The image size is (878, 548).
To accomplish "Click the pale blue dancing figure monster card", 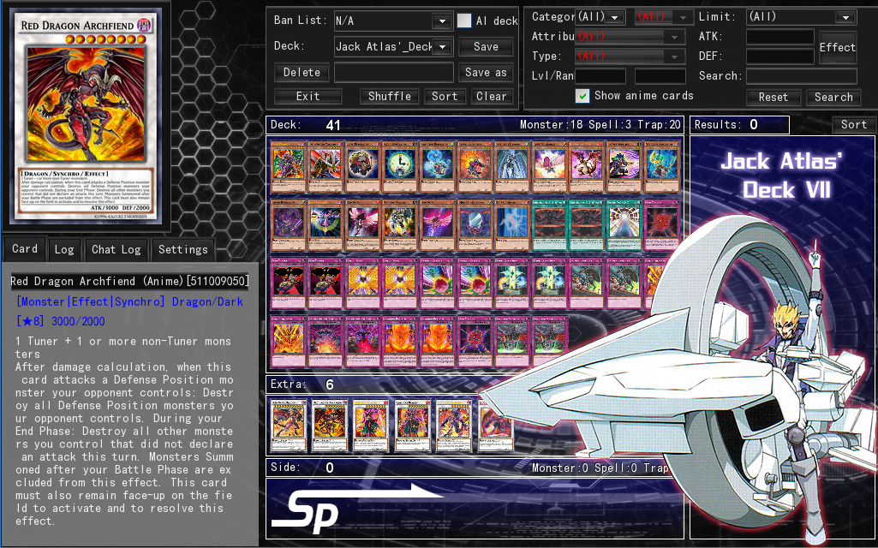I will point(511,225).
